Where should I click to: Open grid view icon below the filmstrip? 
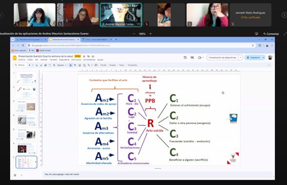coord(15,175)
